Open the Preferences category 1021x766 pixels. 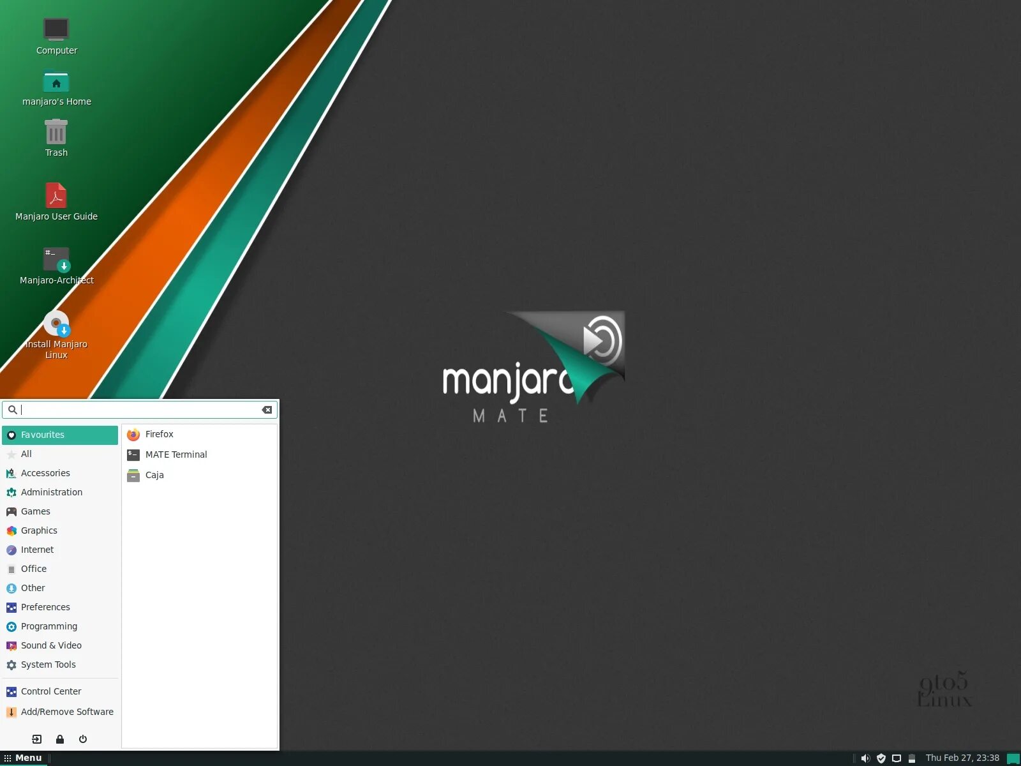click(60, 607)
